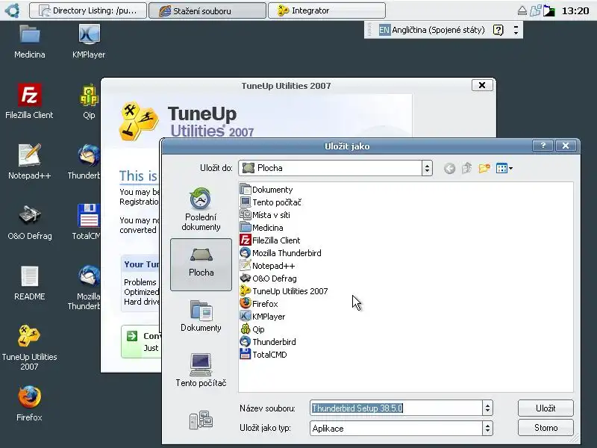Select Plocha in the places bar
Viewport: 597px width, 448px height.
[x=201, y=264]
